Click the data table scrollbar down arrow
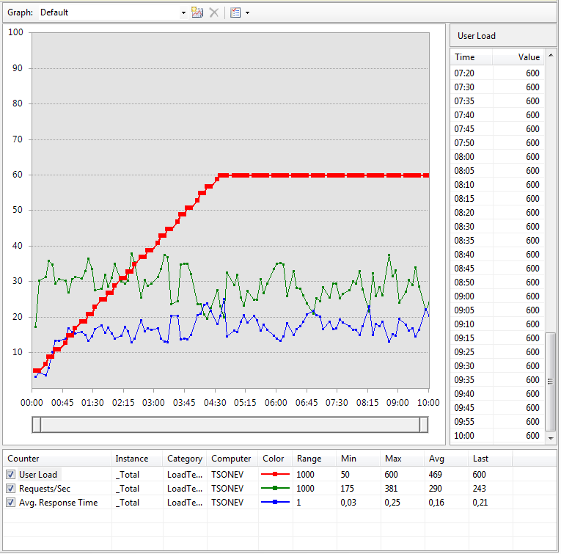 [551, 438]
